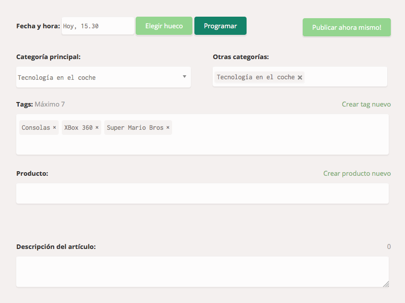Click the Tags: Máximo 7 label
Viewport: 405px width, 303px height.
pos(40,104)
